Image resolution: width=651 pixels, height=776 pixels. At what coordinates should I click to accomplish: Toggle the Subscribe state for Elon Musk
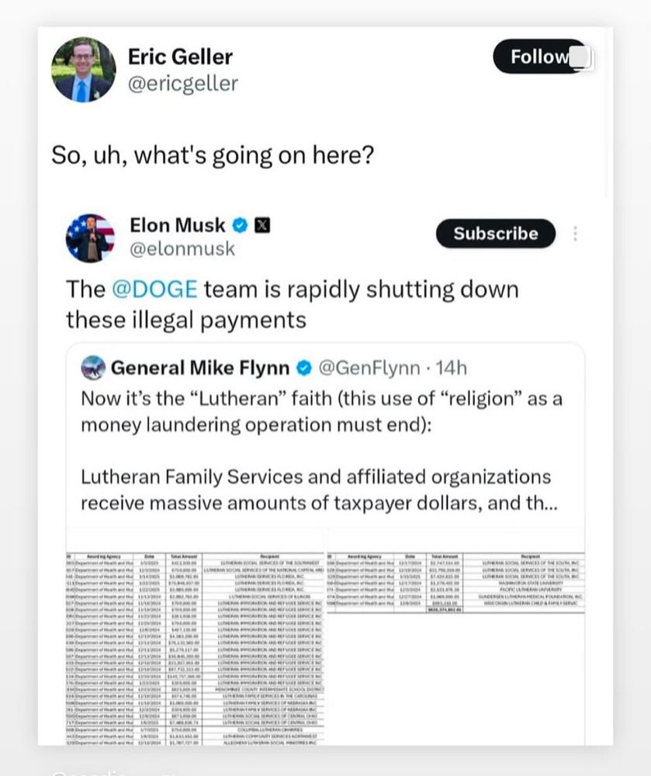(x=495, y=234)
